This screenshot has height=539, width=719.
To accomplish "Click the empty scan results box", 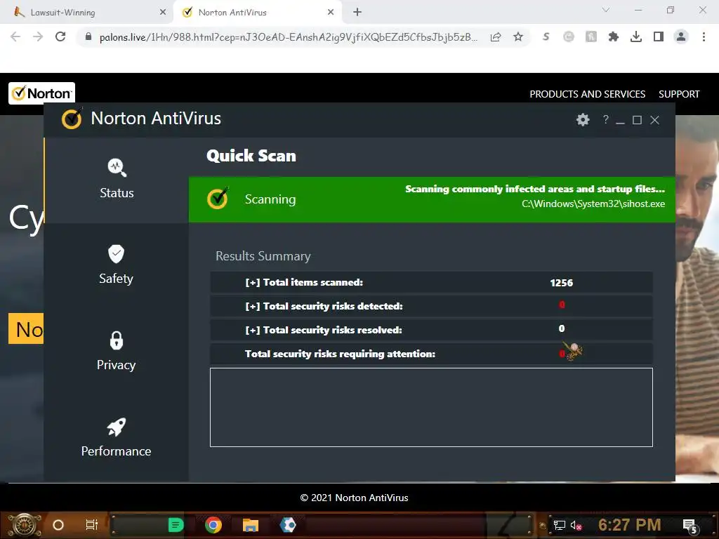I will pyautogui.click(x=431, y=407).
